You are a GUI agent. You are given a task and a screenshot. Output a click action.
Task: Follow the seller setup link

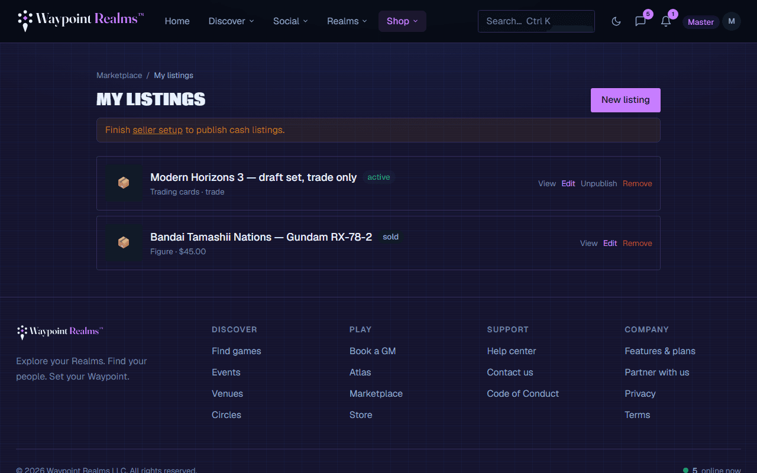pos(158,130)
